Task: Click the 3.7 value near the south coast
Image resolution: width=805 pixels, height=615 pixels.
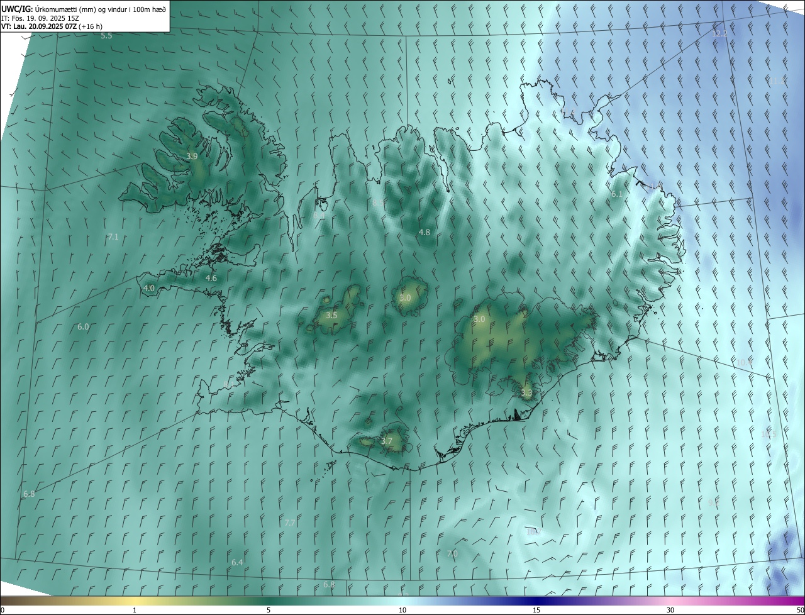Action: click(x=387, y=441)
